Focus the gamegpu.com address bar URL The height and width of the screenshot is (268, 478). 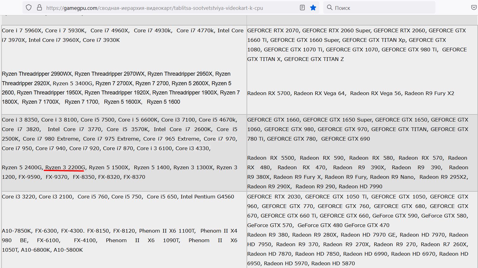coord(154,8)
